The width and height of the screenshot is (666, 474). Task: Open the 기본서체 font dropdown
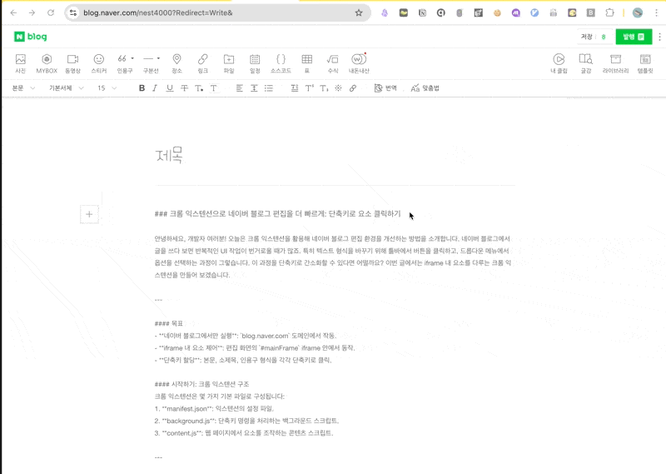67,88
